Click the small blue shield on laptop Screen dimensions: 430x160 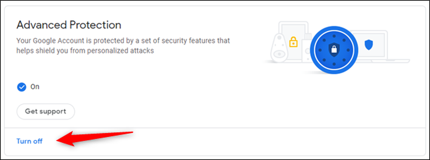click(369, 45)
